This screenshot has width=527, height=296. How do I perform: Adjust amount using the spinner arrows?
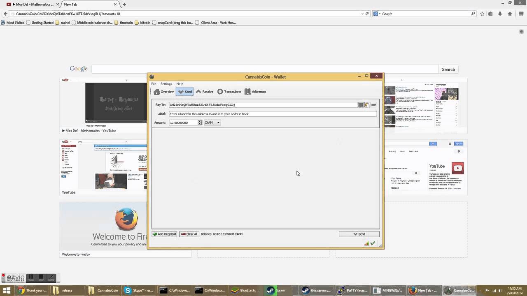pyautogui.click(x=200, y=123)
